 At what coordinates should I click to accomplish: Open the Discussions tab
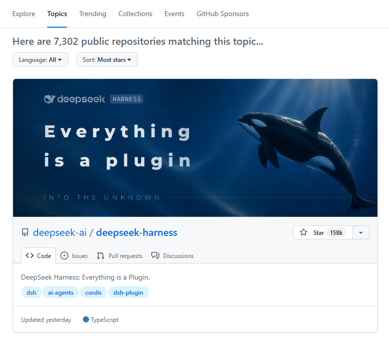click(x=172, y=255)
